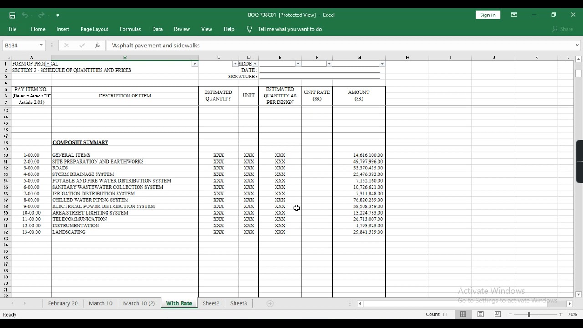Image resolution: width=583 pixels, height=328 pixels.
Task: Click the zoom slider handle
Action: (529, 314)
